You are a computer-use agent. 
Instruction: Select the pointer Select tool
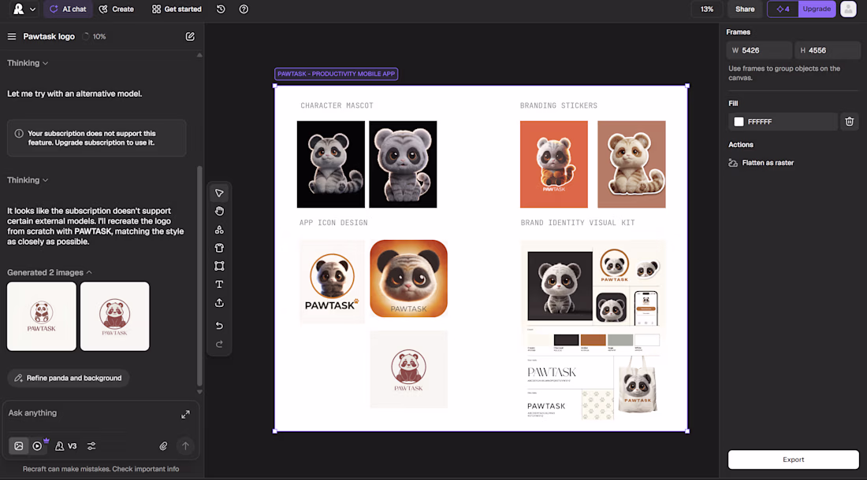pyautogui.click(x=219, y=193)
